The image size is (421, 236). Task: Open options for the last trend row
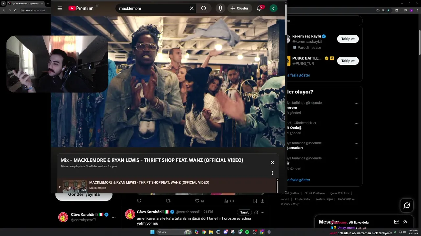coord(356,159)
